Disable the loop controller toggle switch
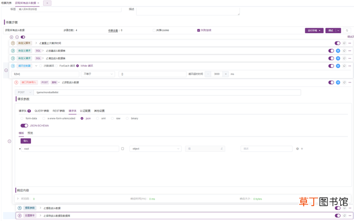 [331, 66]
